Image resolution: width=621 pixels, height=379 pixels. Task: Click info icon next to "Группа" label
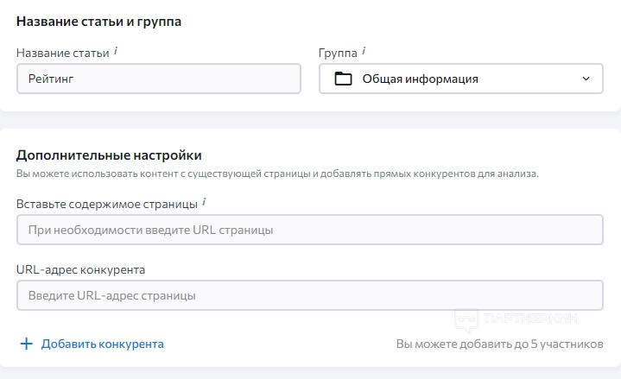(x=364, y=51)
